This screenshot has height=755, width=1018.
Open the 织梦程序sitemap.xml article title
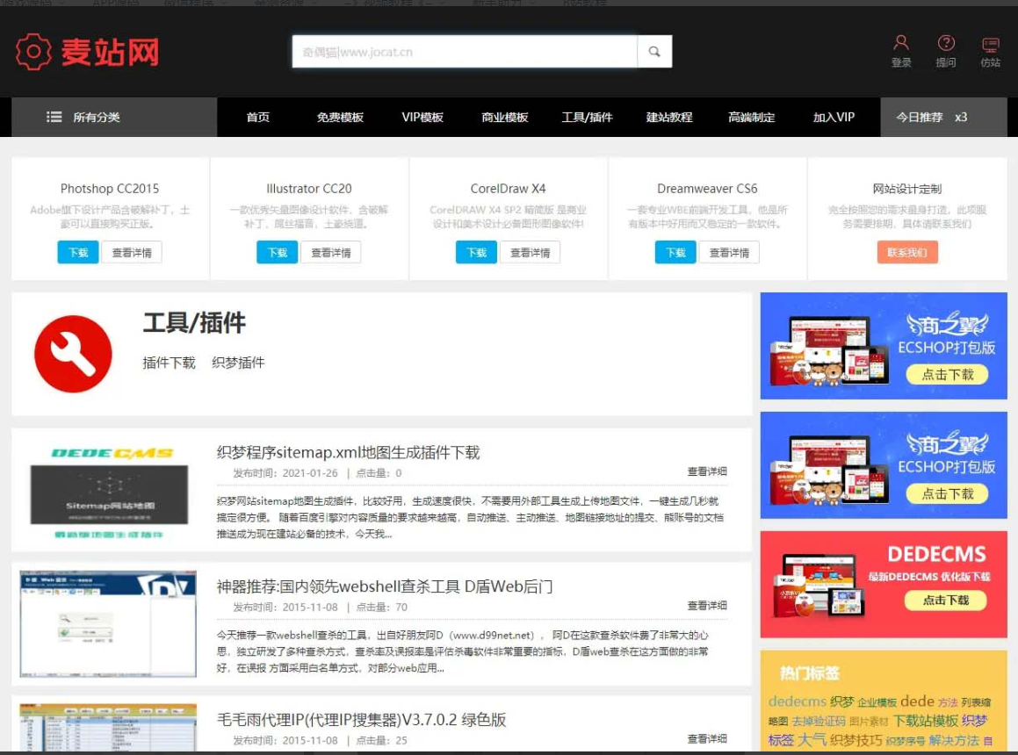tap(348, 453)
